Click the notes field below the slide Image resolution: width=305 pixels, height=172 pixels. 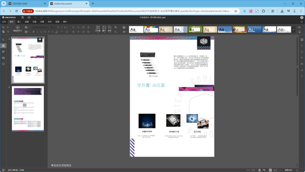coord(172,165)
